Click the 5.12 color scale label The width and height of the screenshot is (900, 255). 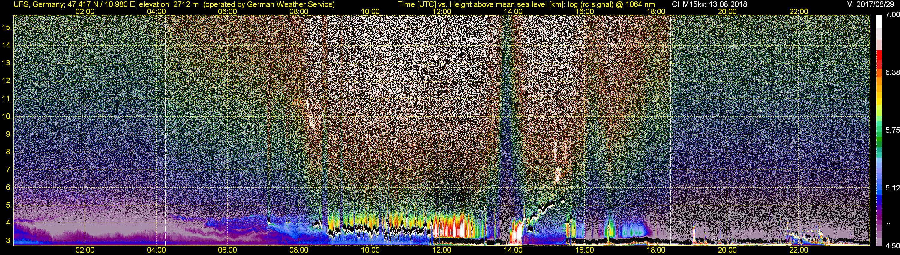(892, 188)
